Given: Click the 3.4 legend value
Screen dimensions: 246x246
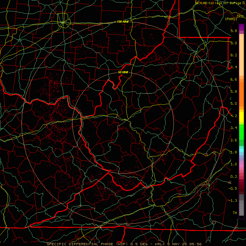Looking at the screenshot, I should tap(234, 128).
